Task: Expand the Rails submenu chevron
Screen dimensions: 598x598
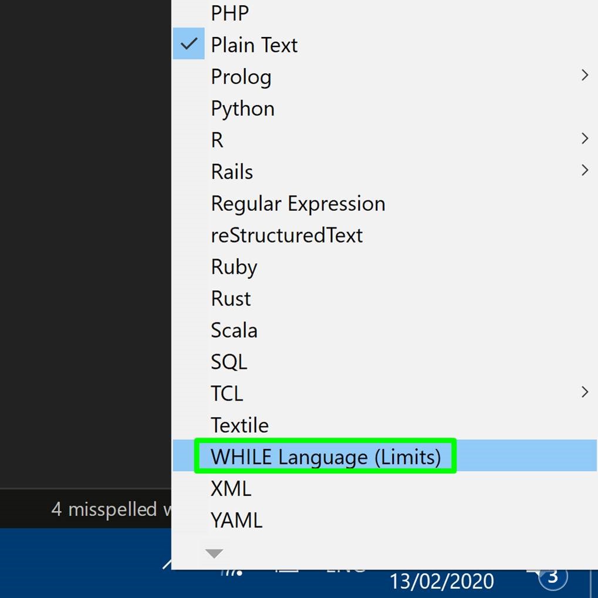Action: [585, 170]
